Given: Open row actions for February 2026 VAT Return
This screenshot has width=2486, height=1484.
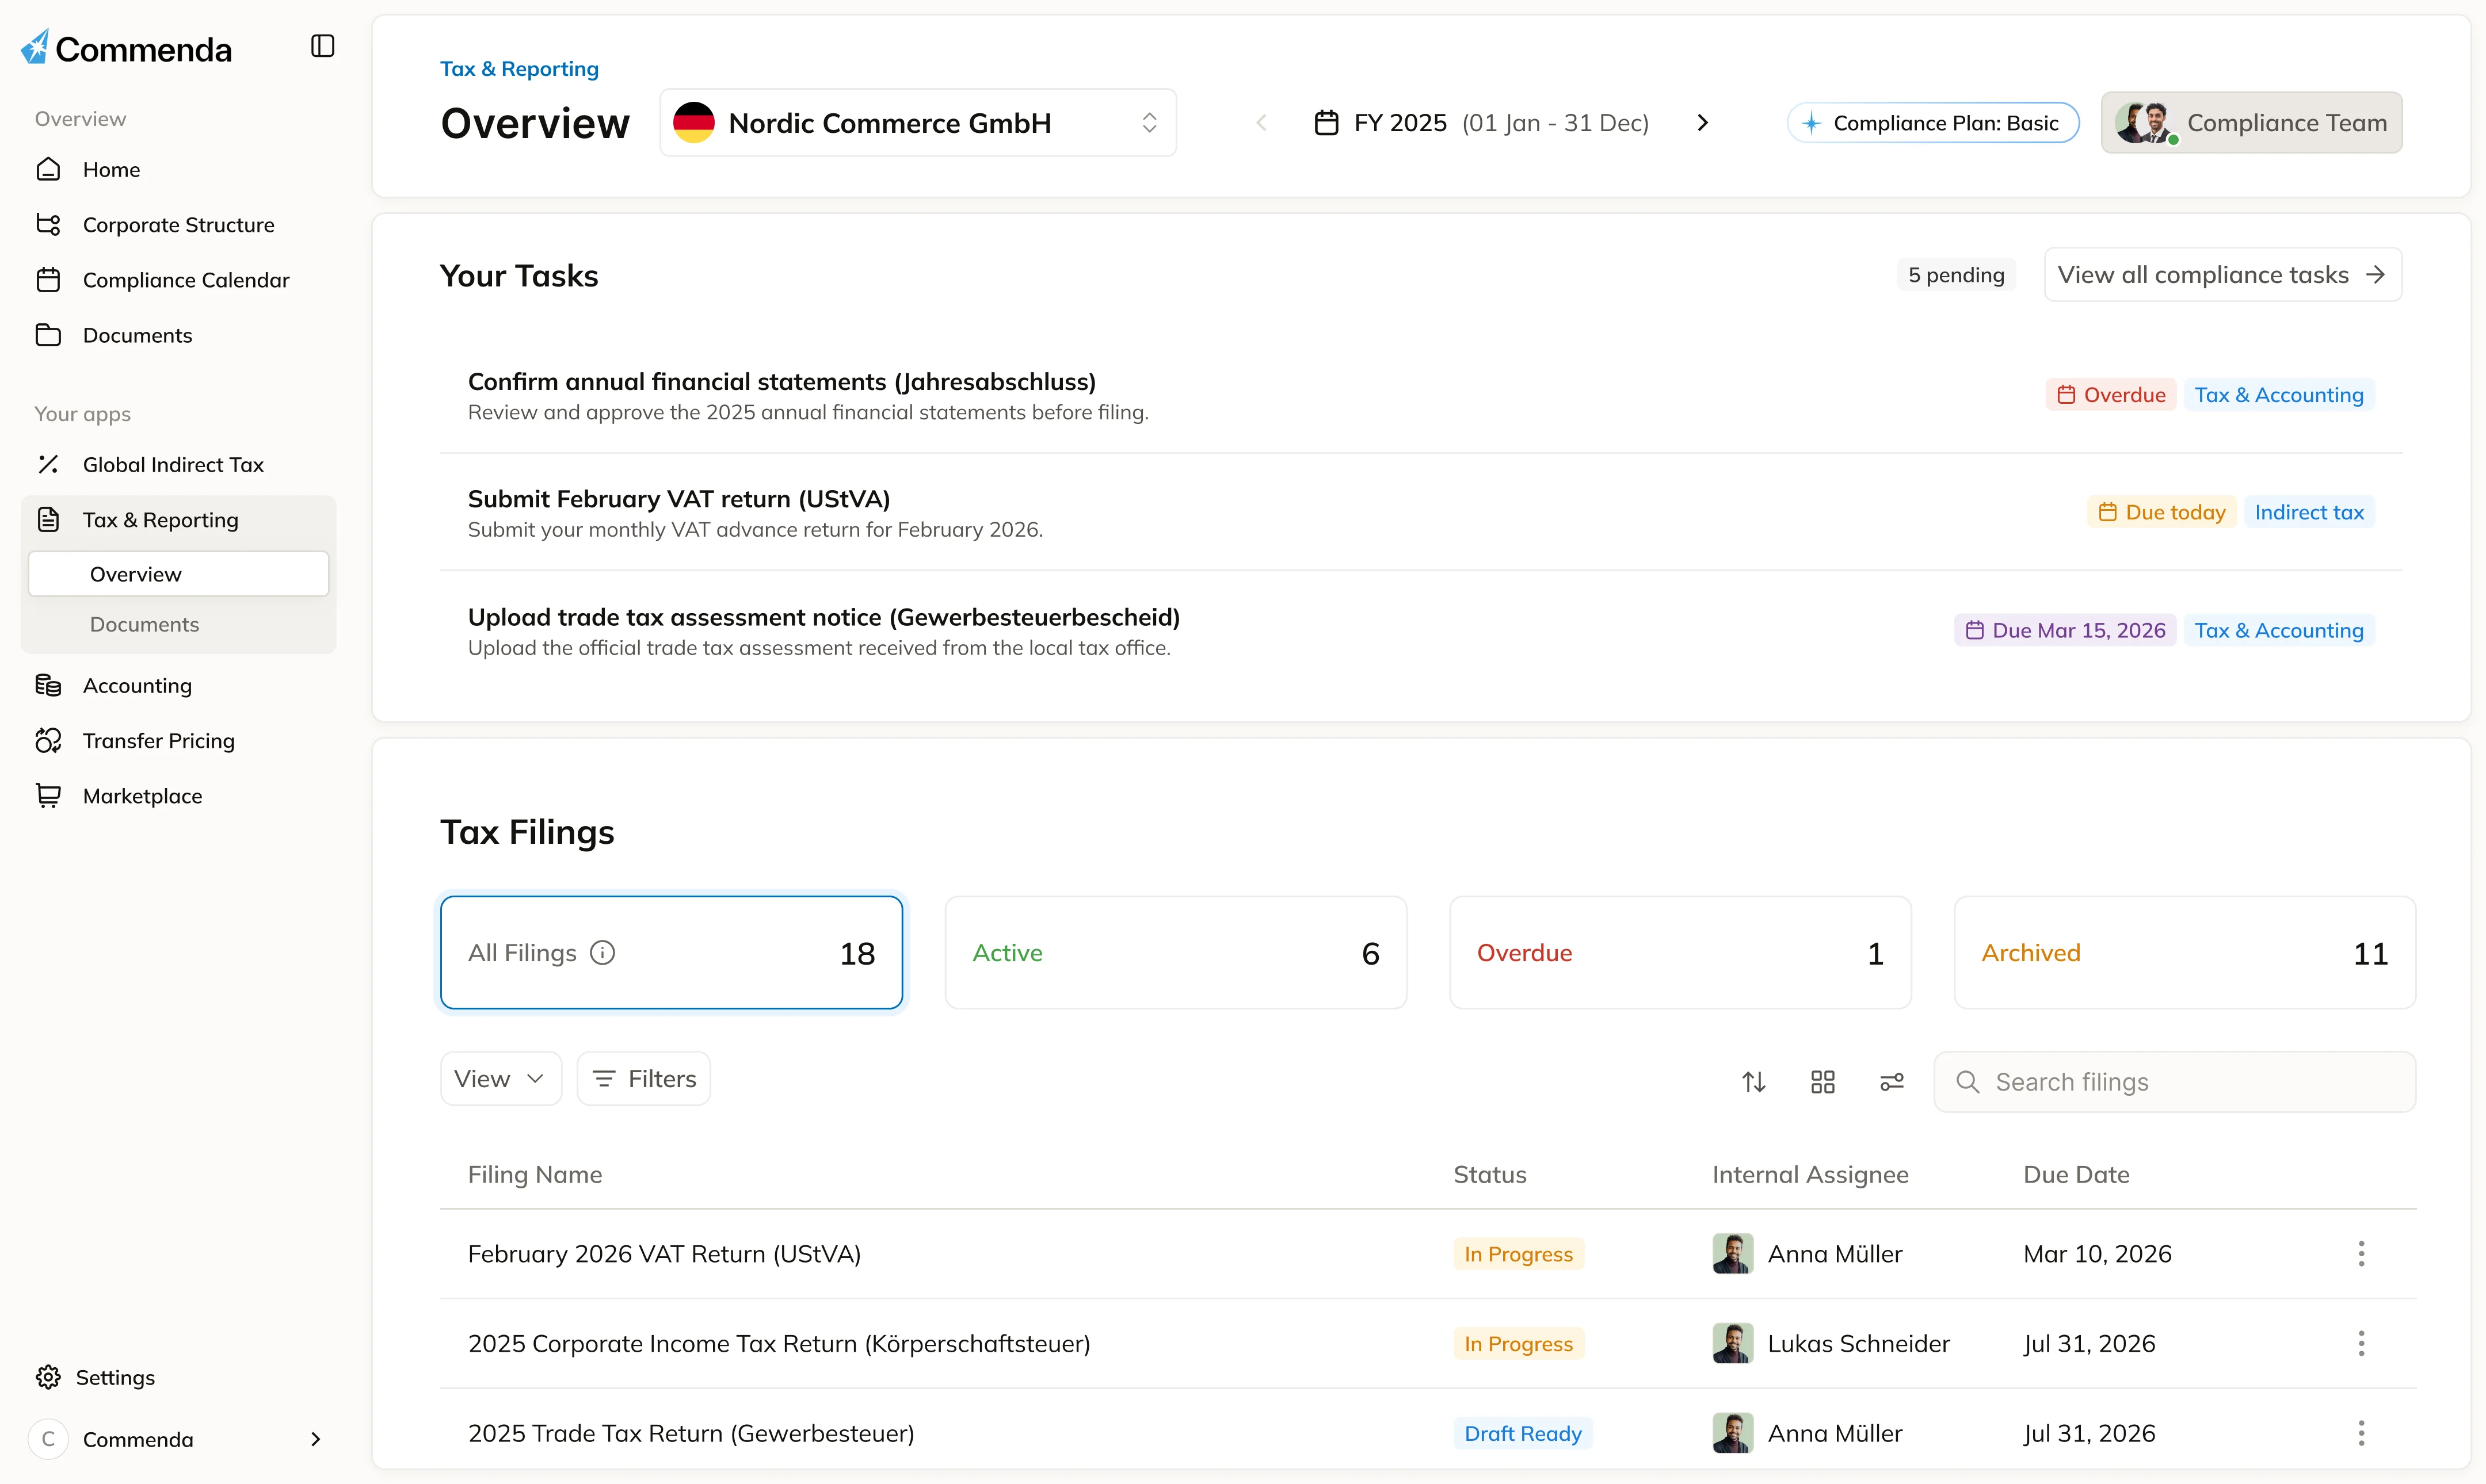Looking at the screenshot, I should 2361,1253.
